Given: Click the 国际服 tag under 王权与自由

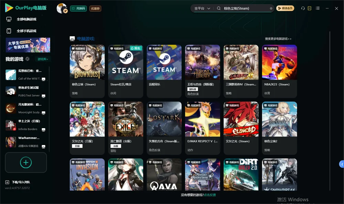Looking at the screenshot, I should point(193,89).
